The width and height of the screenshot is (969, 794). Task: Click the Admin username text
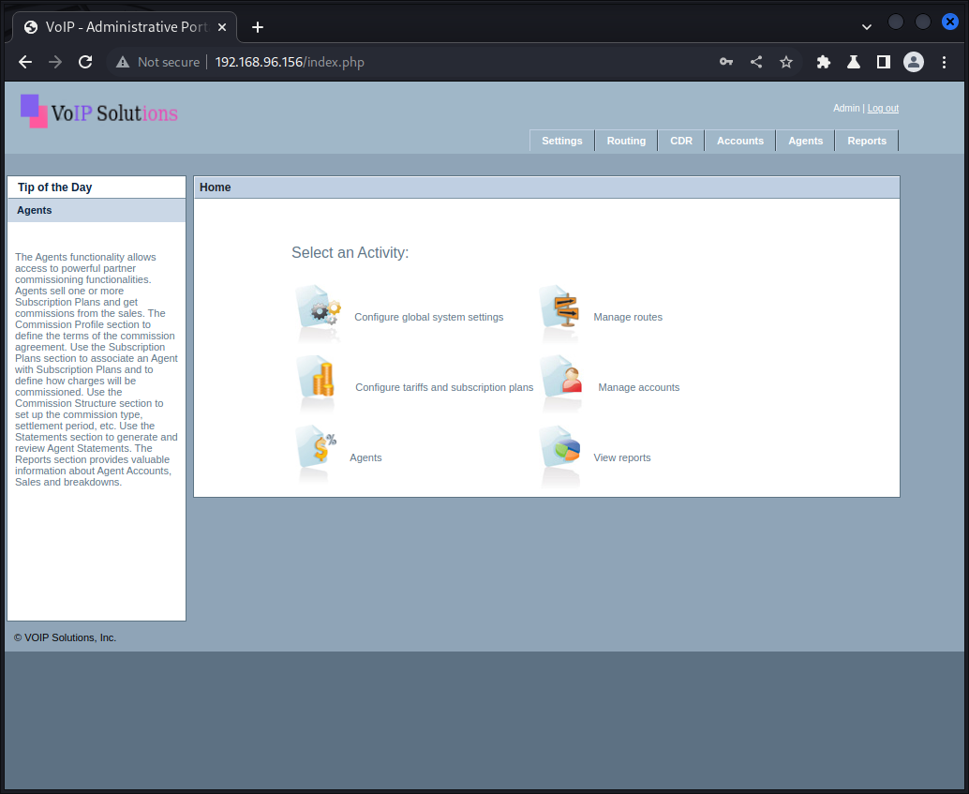846,108
